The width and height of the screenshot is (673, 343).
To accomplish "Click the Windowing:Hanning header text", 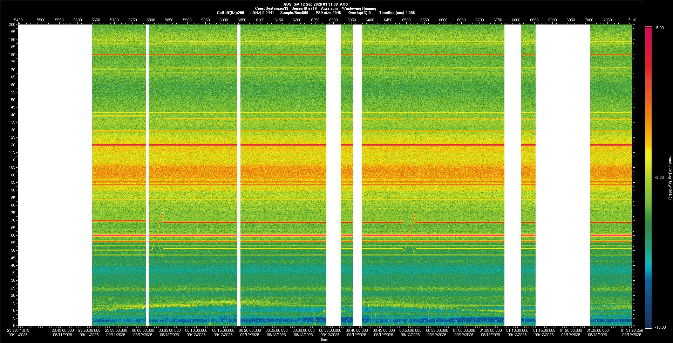I will point(359,8).
